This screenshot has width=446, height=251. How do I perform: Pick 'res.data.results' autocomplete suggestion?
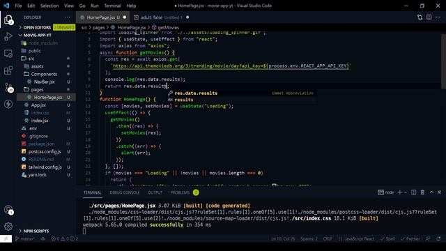pyautogui.click(x=241, y=93)
